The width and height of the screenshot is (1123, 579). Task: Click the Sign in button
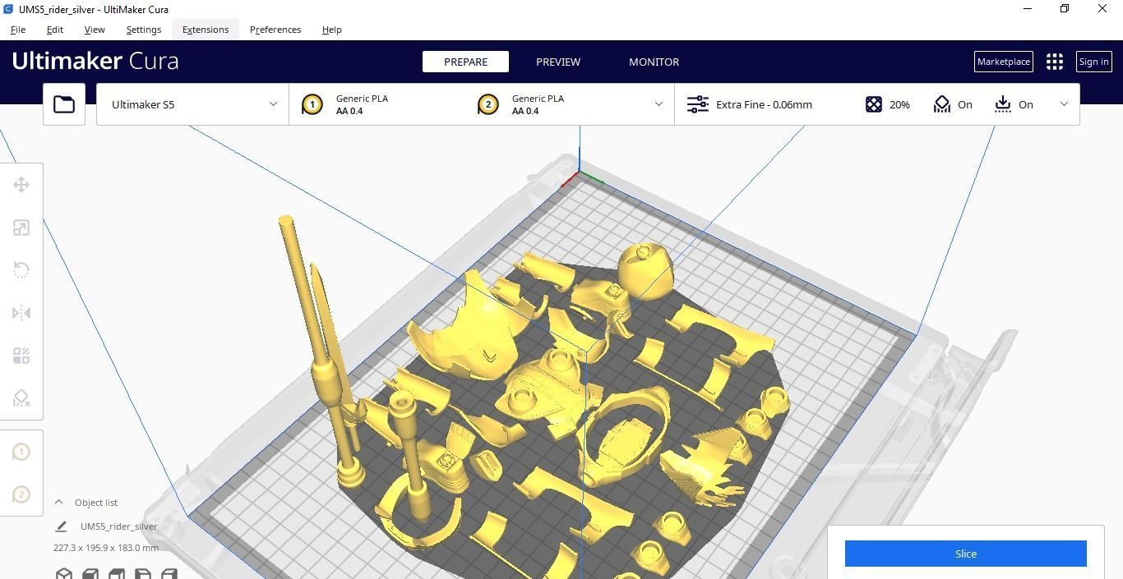[1093, 62]
